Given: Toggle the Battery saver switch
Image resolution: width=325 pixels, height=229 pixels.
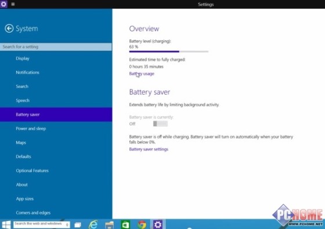Looking at the screenshot, I should (160, 124).
